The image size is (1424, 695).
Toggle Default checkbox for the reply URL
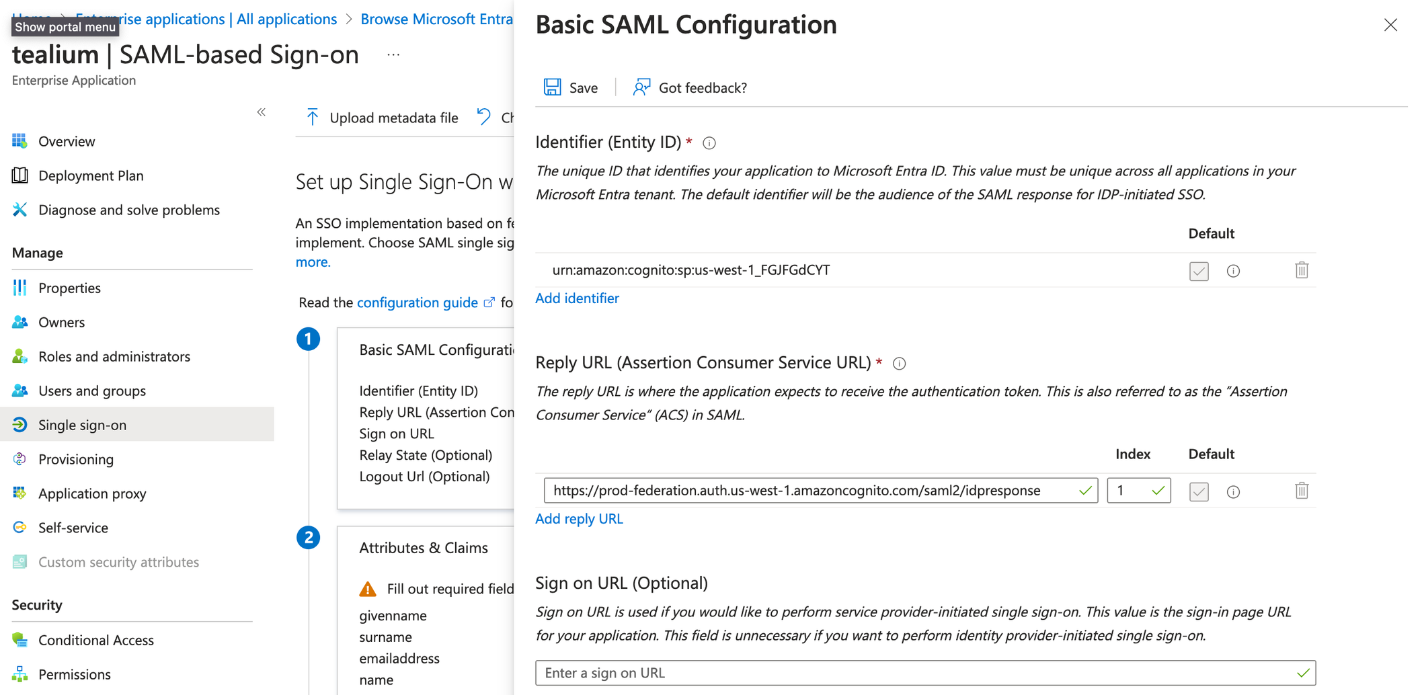[x=1199, y=491]
